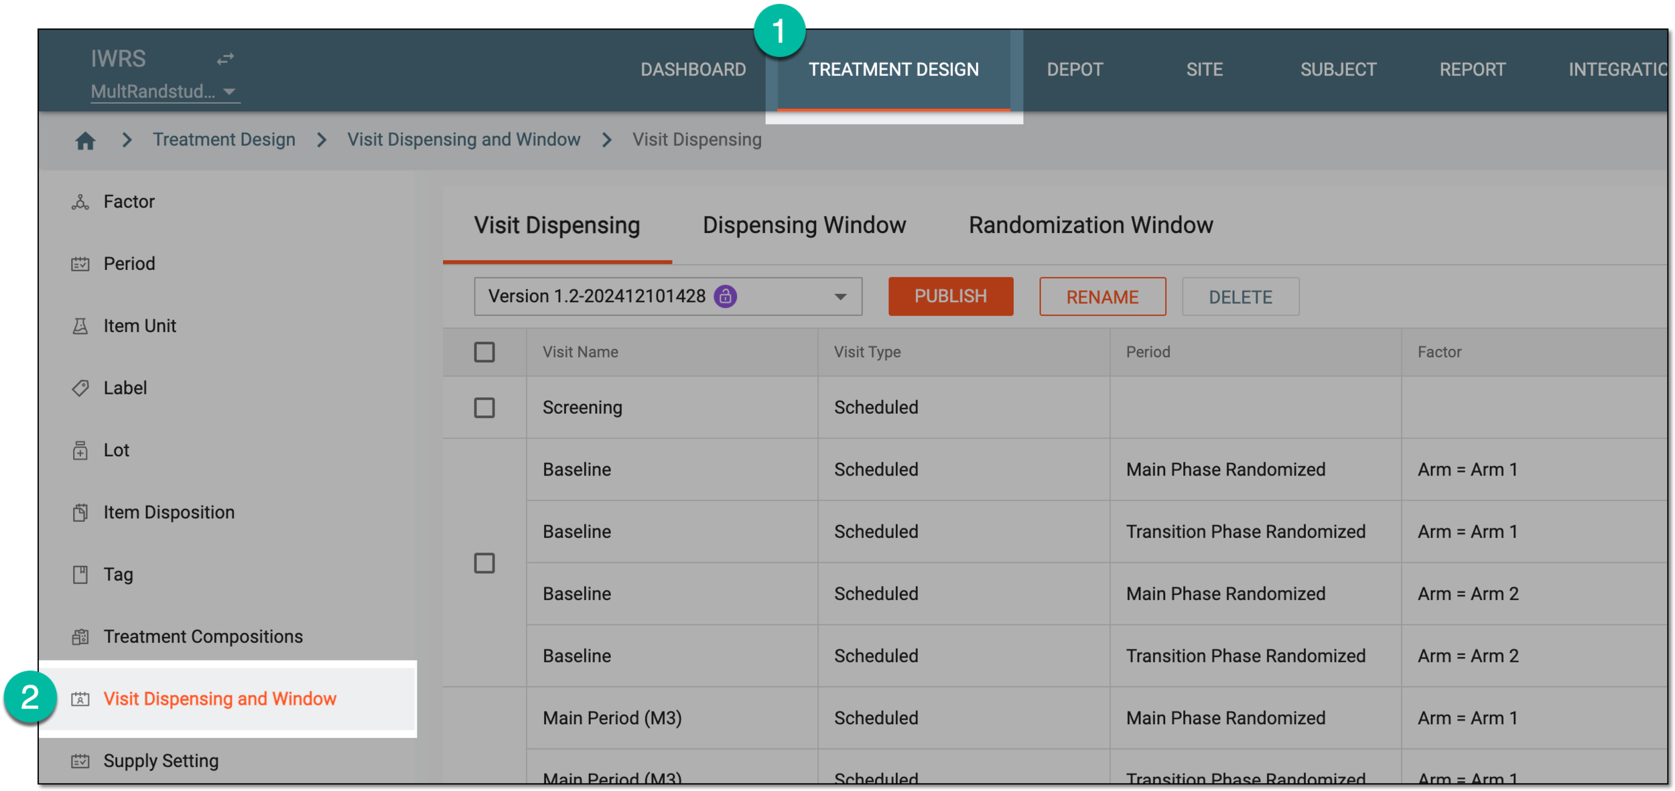Screen dimensions: 1675x791
Task: Switch to the Randomization Window tab
Action: tap(1091, 226)
